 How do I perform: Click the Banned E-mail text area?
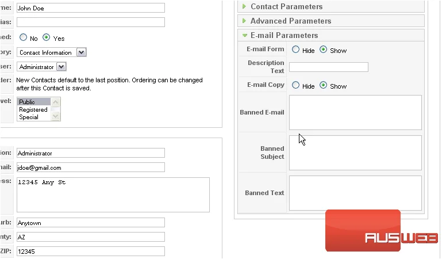[x=355, y=113]
